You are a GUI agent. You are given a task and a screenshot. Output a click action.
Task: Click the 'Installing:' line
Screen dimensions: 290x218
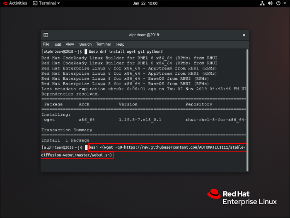click(56, 115)
